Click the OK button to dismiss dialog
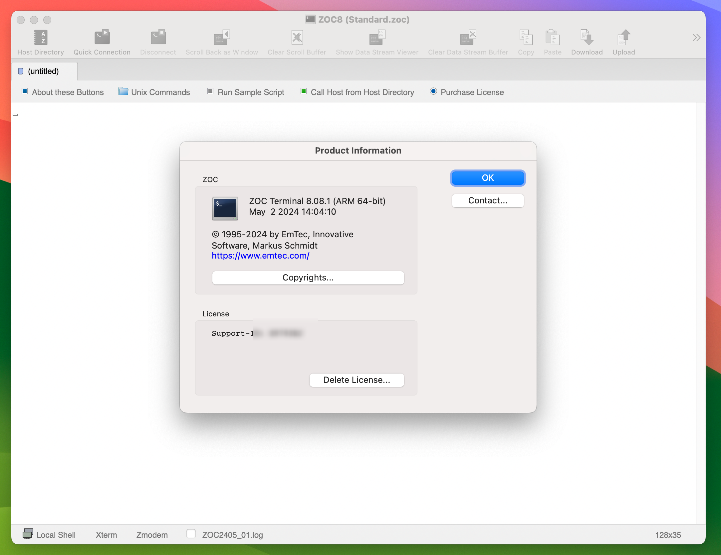Viewport: 721px width, 555px height. point(487,177)
